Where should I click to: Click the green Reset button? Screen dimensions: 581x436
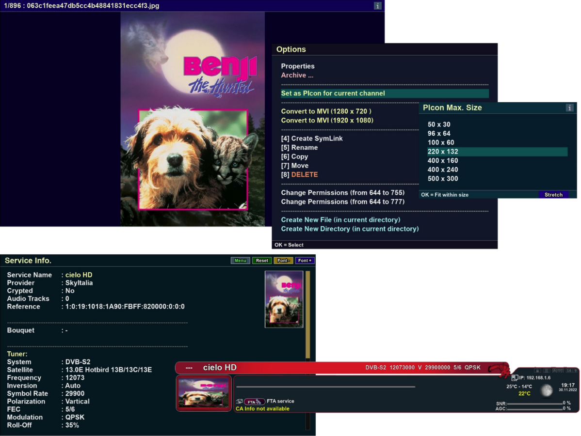point(261,261)
